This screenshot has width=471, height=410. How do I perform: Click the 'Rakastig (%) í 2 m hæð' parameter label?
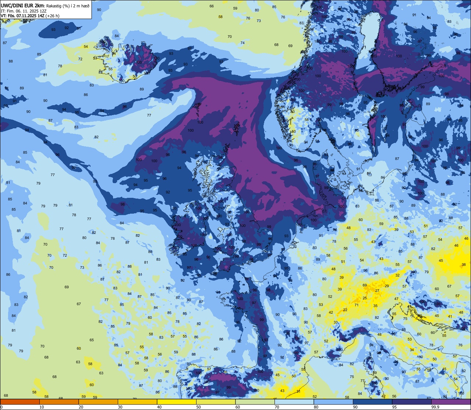68,6
